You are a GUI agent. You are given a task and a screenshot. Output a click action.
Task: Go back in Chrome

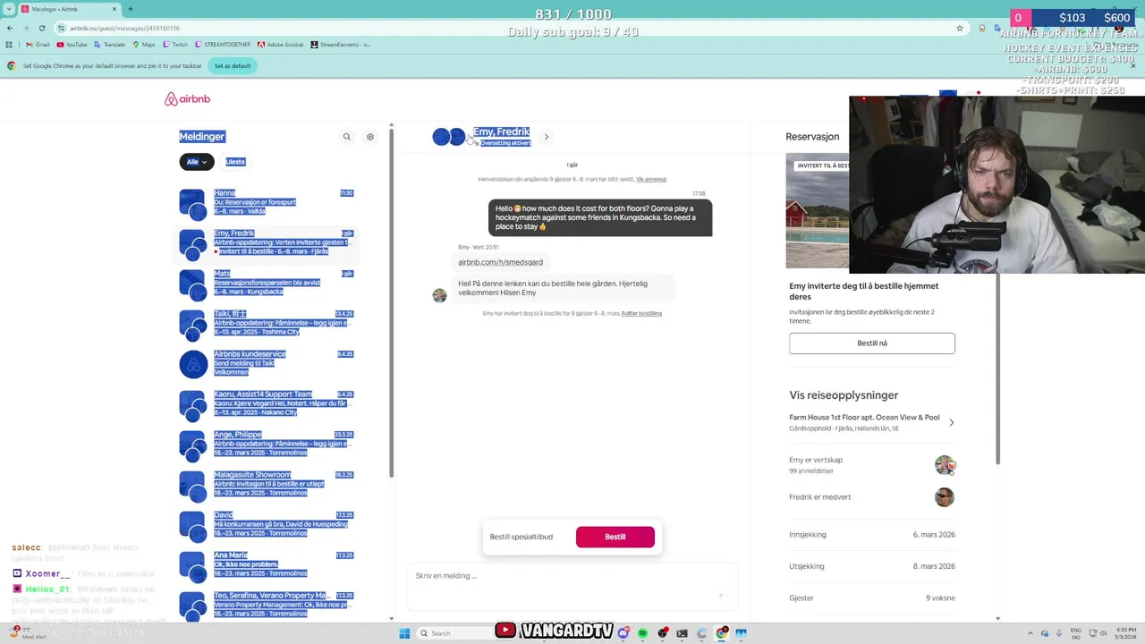10,28
